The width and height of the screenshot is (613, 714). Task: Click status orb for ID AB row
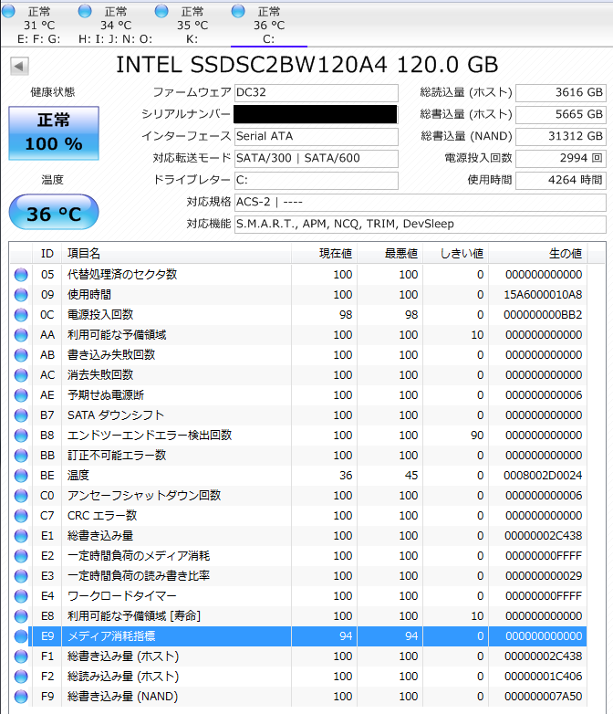point(21,355)
